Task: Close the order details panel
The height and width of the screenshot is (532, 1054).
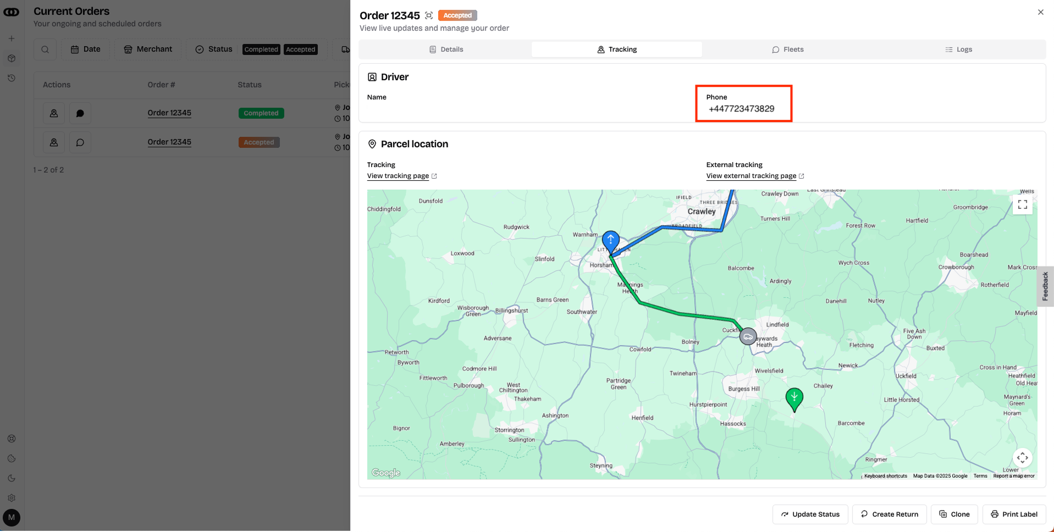Action: pos(1040,12)
